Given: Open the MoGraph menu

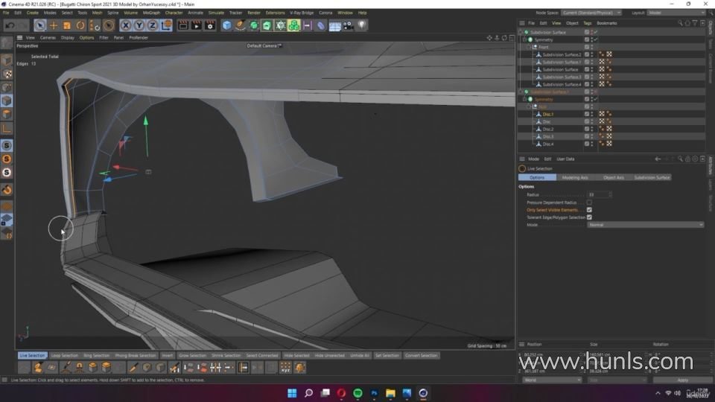Looking at the screenshot, I should [151, 13].
